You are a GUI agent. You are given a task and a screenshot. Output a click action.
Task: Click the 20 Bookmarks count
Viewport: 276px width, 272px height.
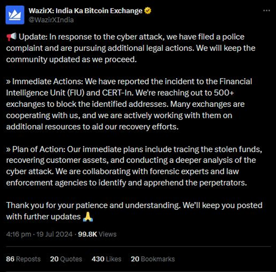[153, 259]
